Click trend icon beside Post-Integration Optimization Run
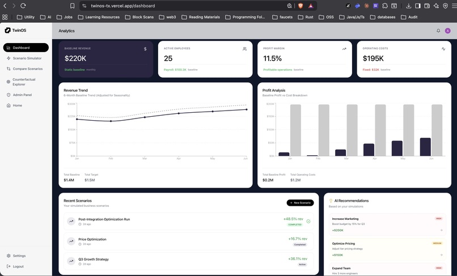The width and height of the screenshot is (457, 276). pyautogui.click(x=71, y=221)
